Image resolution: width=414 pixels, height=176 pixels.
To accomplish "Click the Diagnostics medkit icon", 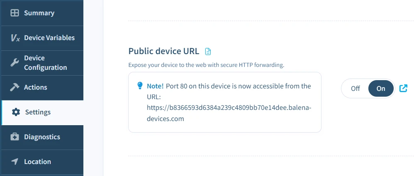I will click(15, 137).
